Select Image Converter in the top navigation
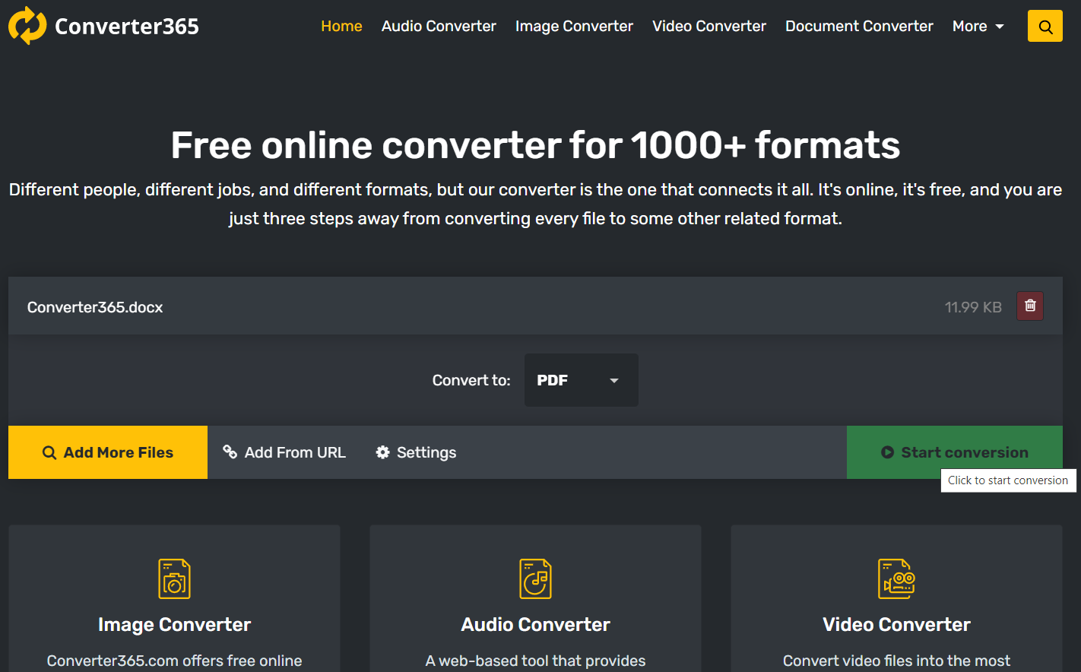This screenshot has height=672, width=1081. pos(574,27)
